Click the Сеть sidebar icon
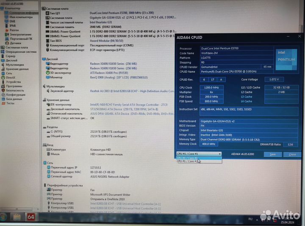305x226 pixels. [x=3, y=73]
